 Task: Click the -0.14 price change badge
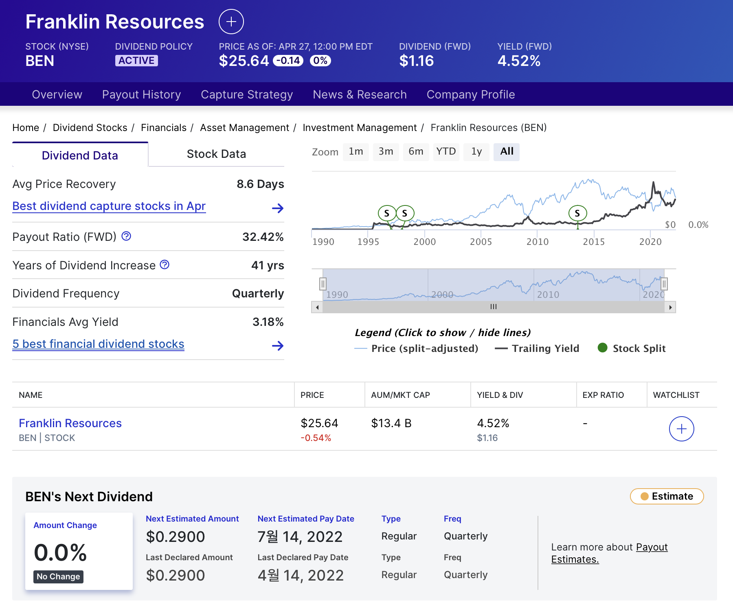(288, 61)
